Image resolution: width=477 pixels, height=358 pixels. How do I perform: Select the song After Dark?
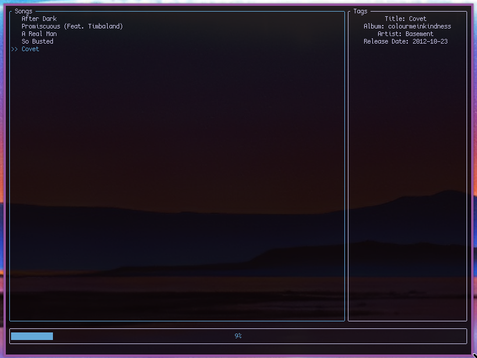[x=39, y=19]
